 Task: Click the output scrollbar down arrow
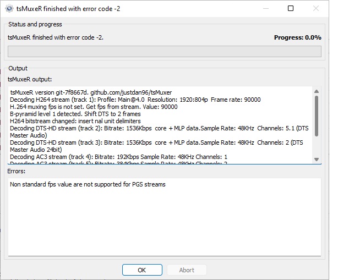point(317,160)
